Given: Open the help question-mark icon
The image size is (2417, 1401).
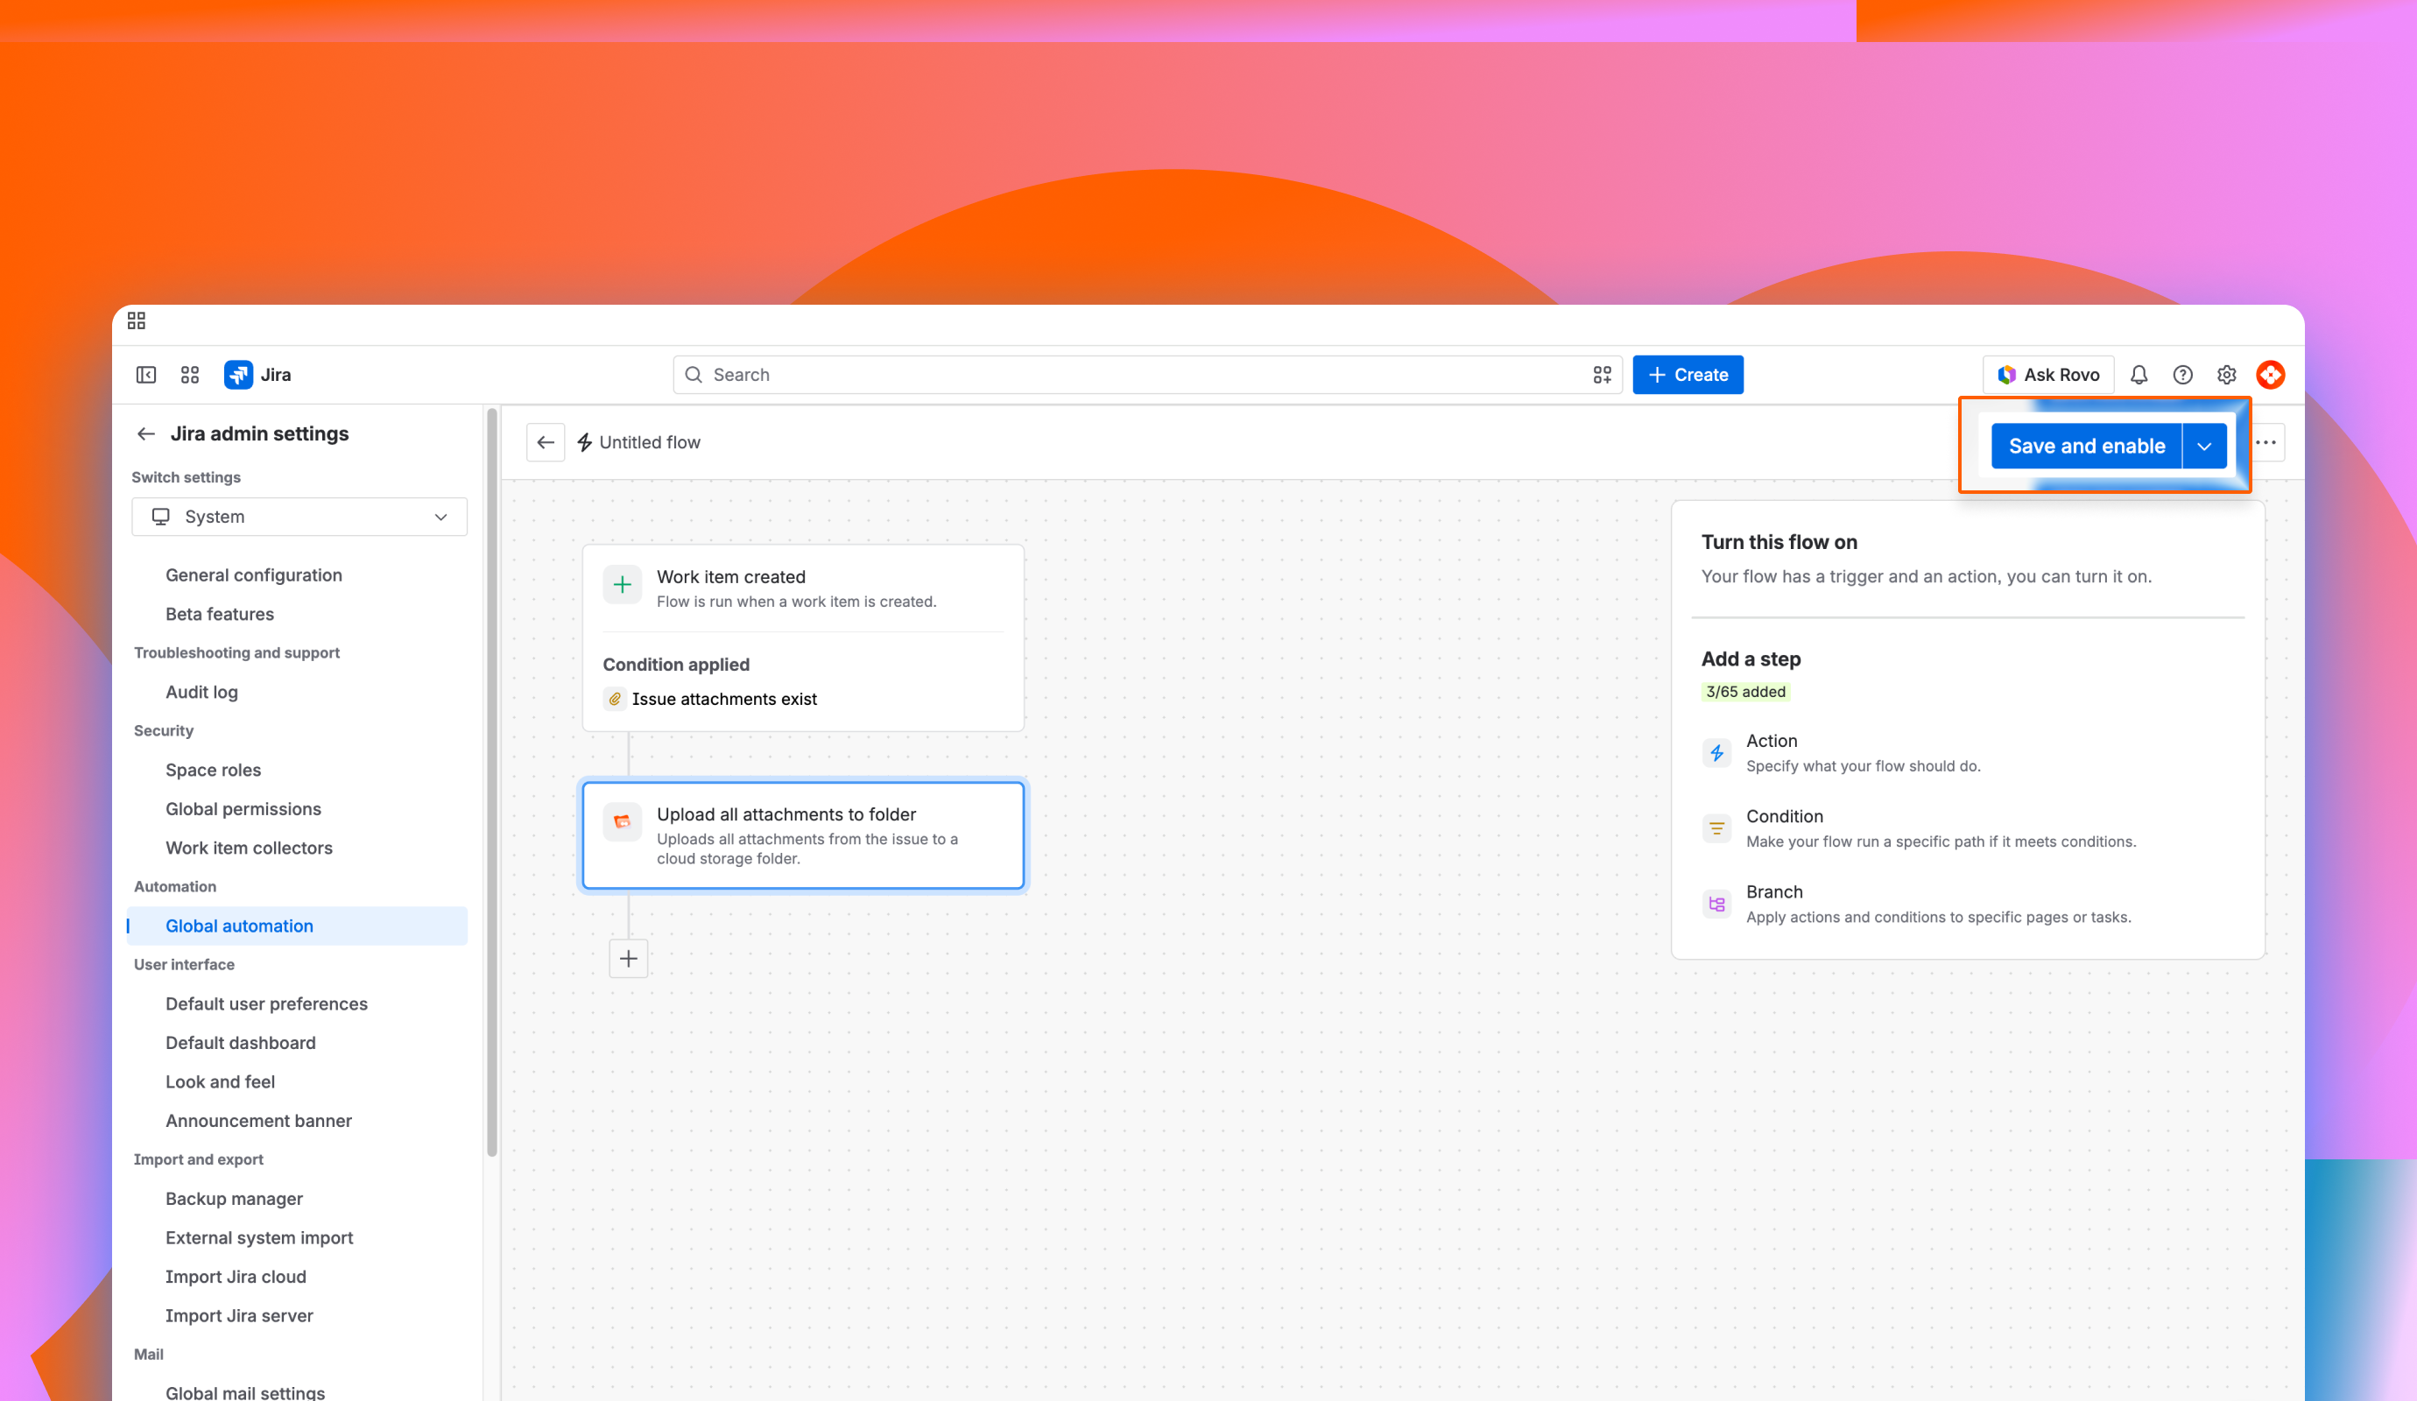Looking at the screenshot, I should [x=2183, y=375].
